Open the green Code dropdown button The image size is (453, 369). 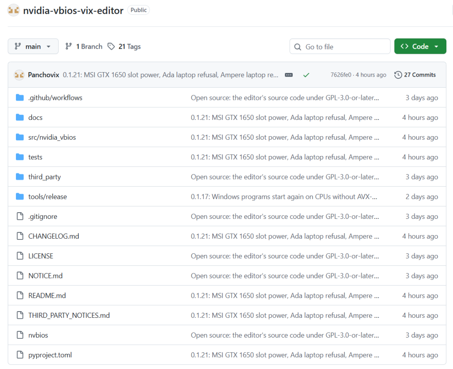(x=420, y=46)
